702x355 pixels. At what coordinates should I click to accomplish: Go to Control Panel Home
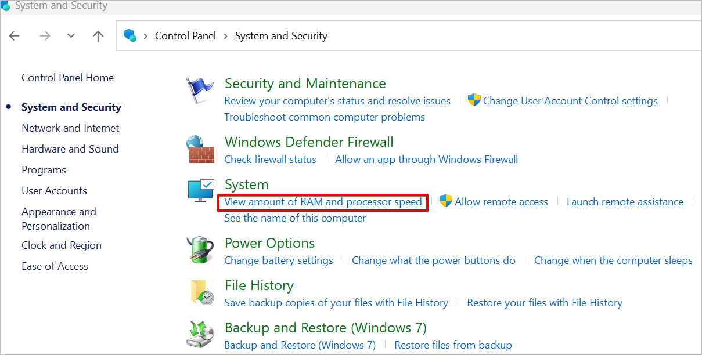(67, 78)
